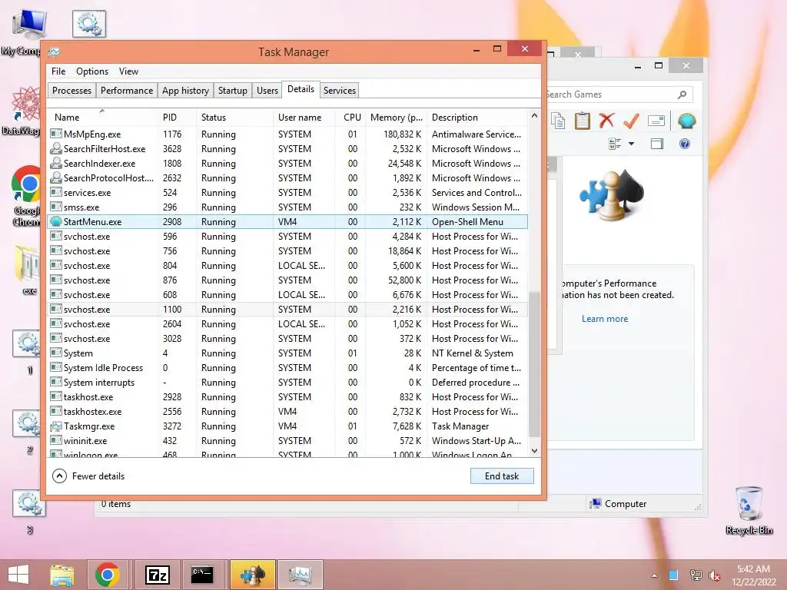The height and width of the screenshot is (590, 787).
Task: Click the blue Help icon
Action: [685, 144]
